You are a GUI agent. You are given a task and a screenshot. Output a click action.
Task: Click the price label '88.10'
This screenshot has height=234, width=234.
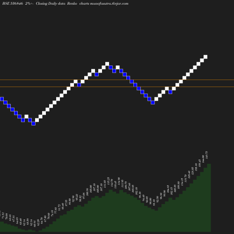point(154,202)
